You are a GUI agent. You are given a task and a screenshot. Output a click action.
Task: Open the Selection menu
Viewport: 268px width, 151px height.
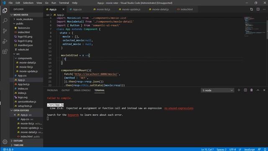28,3
